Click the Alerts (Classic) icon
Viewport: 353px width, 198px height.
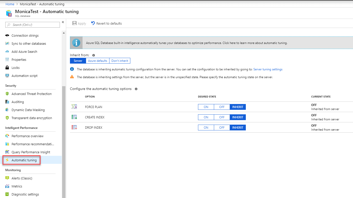tap(7, 178)
